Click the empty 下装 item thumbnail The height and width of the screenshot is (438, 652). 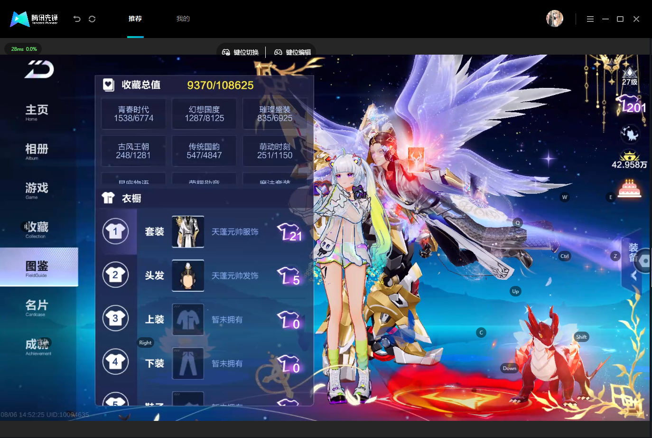[188, 363]
